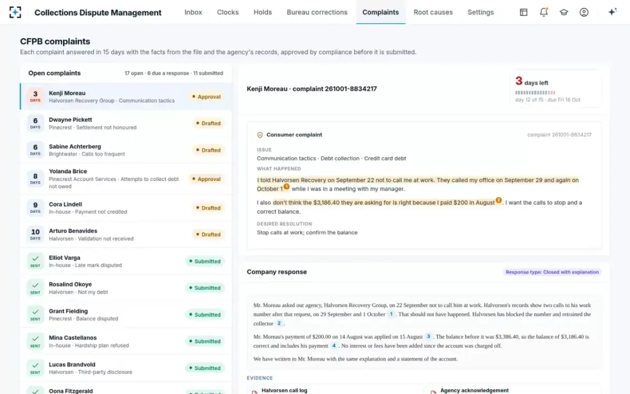The height and width of the screenshot is (394, 630).
Task: Click the sent checkmark for Grant Fielding
Action: [x=35, y=315]
